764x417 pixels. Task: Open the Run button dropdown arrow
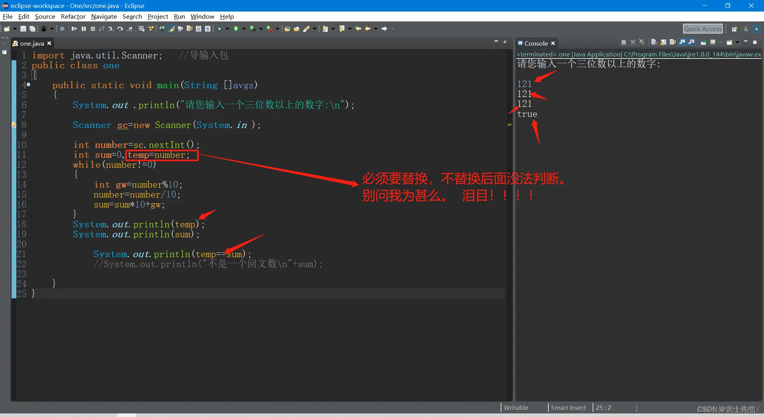click(244, 29)
